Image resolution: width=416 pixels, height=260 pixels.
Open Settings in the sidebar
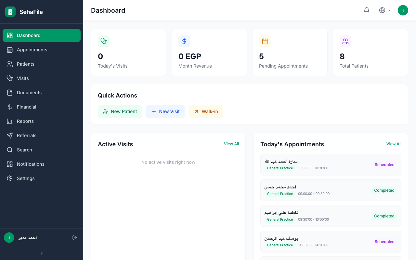tap(42, 178)
